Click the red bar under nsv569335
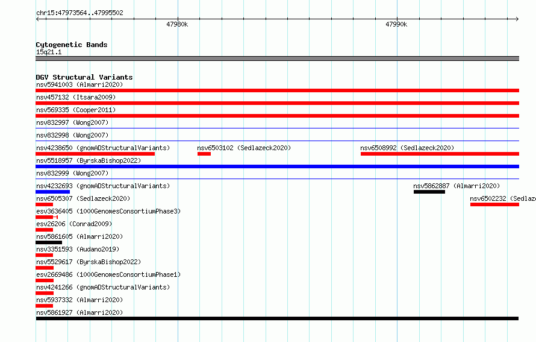Screen dimensions: 536x342 (x=277, y=116)
